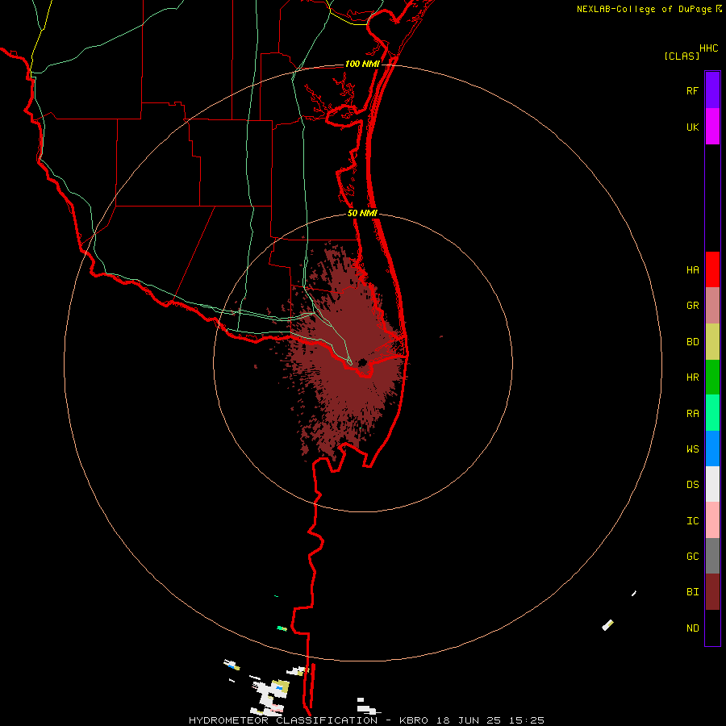
Task: Click the BD yellow legend swatch
Action: pos(712,341)
